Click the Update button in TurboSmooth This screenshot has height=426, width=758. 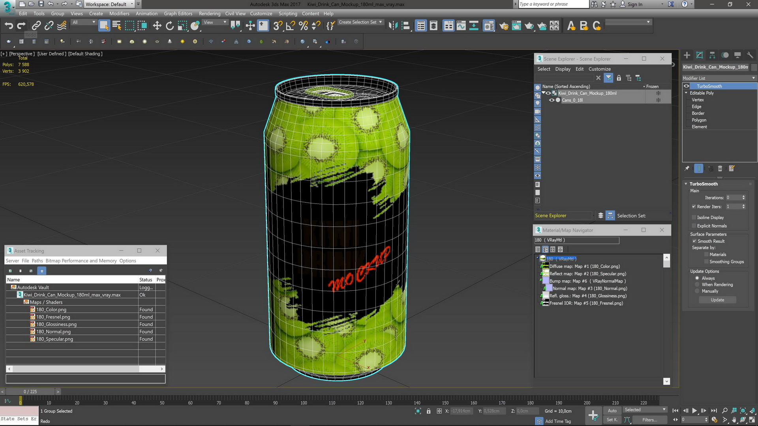(x=717, y=300)
